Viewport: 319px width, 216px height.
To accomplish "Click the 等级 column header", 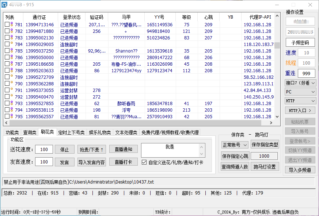I will coord(187,17).
